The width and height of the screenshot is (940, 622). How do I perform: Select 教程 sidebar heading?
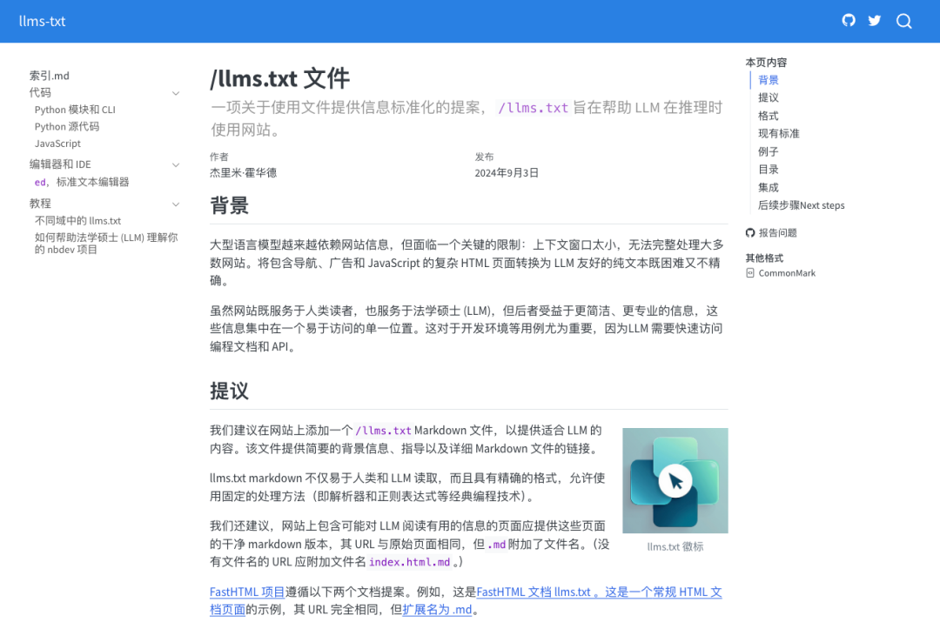40,204
